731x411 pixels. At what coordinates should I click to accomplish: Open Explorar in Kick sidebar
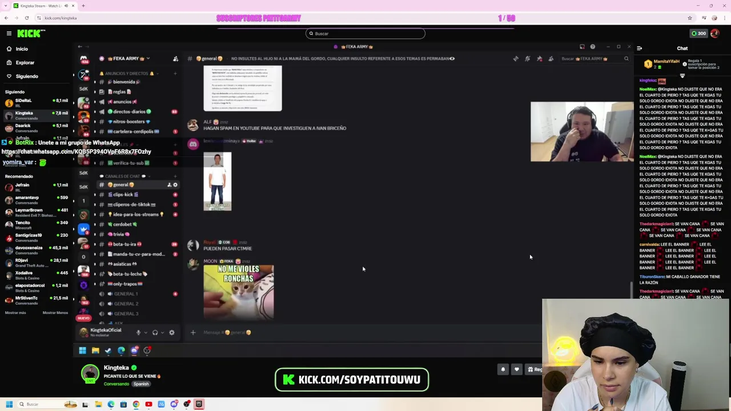coord(25,63)
